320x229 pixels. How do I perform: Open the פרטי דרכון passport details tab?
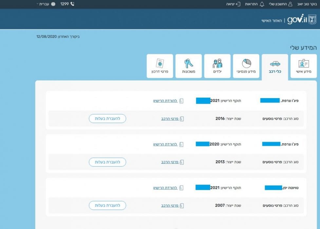[x=160, y=66]
